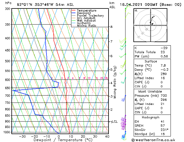This screenshot has width=184, height=142.
Task: Click the 5 km altitude label
Action: point(111,70)
